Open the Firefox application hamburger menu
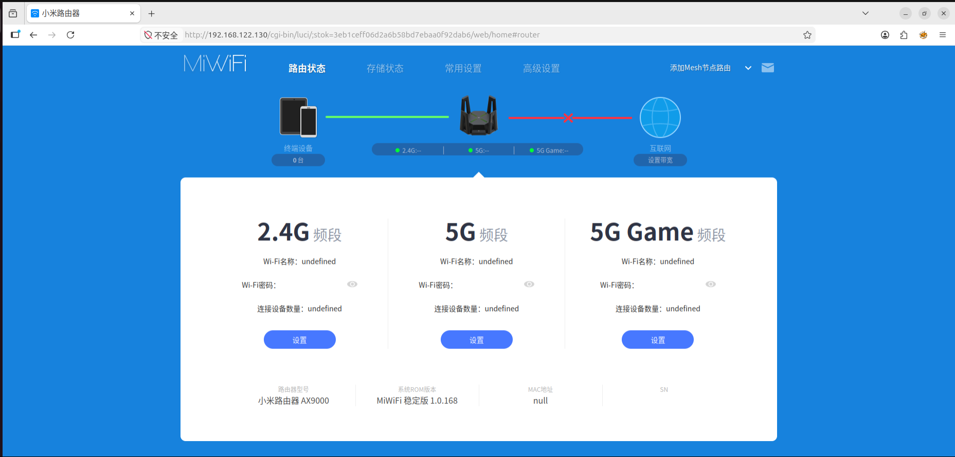 [943, 35]
